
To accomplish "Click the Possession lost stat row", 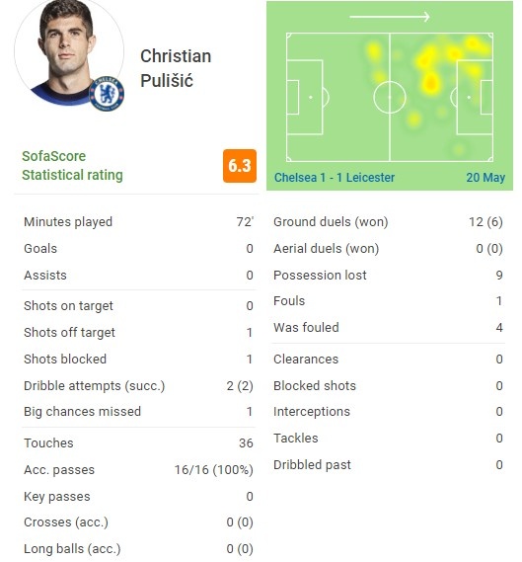I will coord(389,276).
